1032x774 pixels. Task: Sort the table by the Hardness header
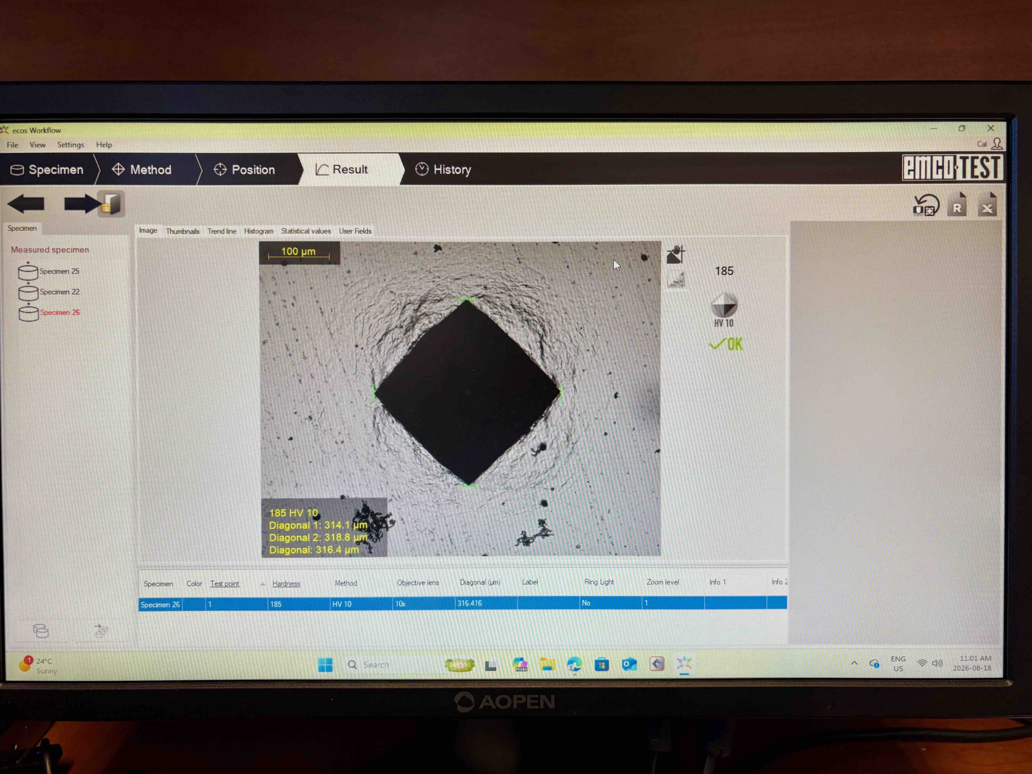(286, 584)
